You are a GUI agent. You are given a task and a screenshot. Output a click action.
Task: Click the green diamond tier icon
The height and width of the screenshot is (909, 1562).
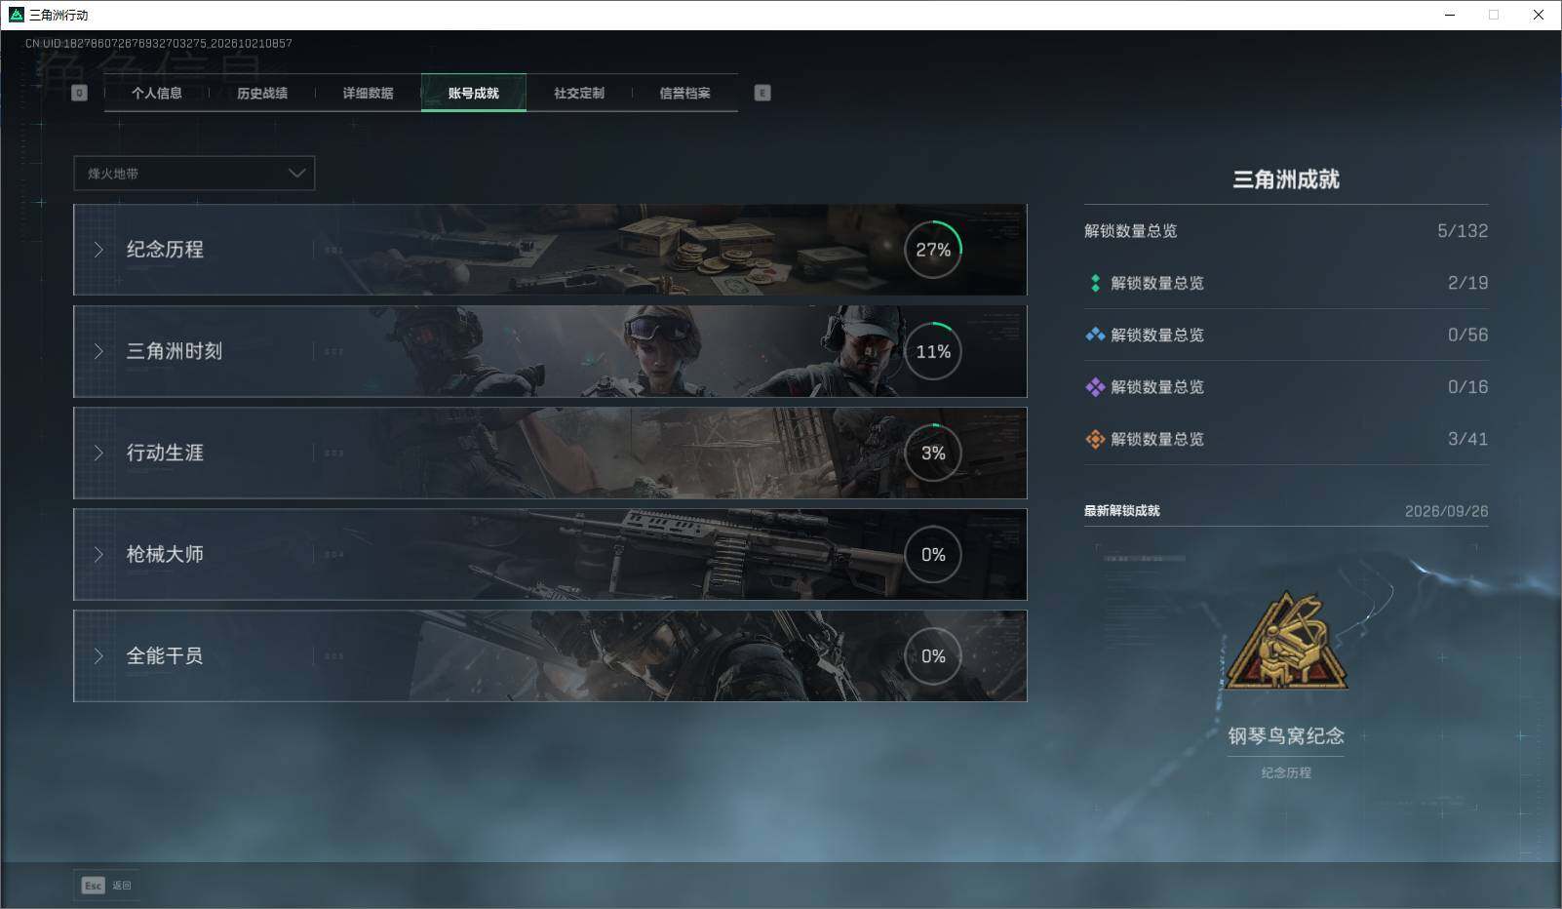(x=1095, y=283)
